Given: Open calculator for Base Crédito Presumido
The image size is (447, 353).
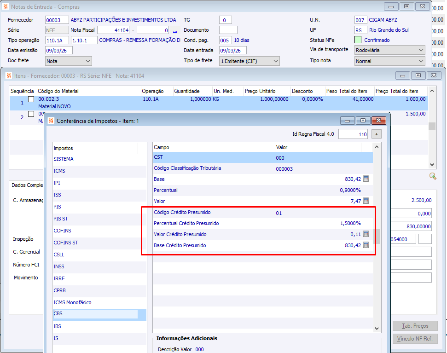Looking at the screenshot, I should tap(366, 245).
